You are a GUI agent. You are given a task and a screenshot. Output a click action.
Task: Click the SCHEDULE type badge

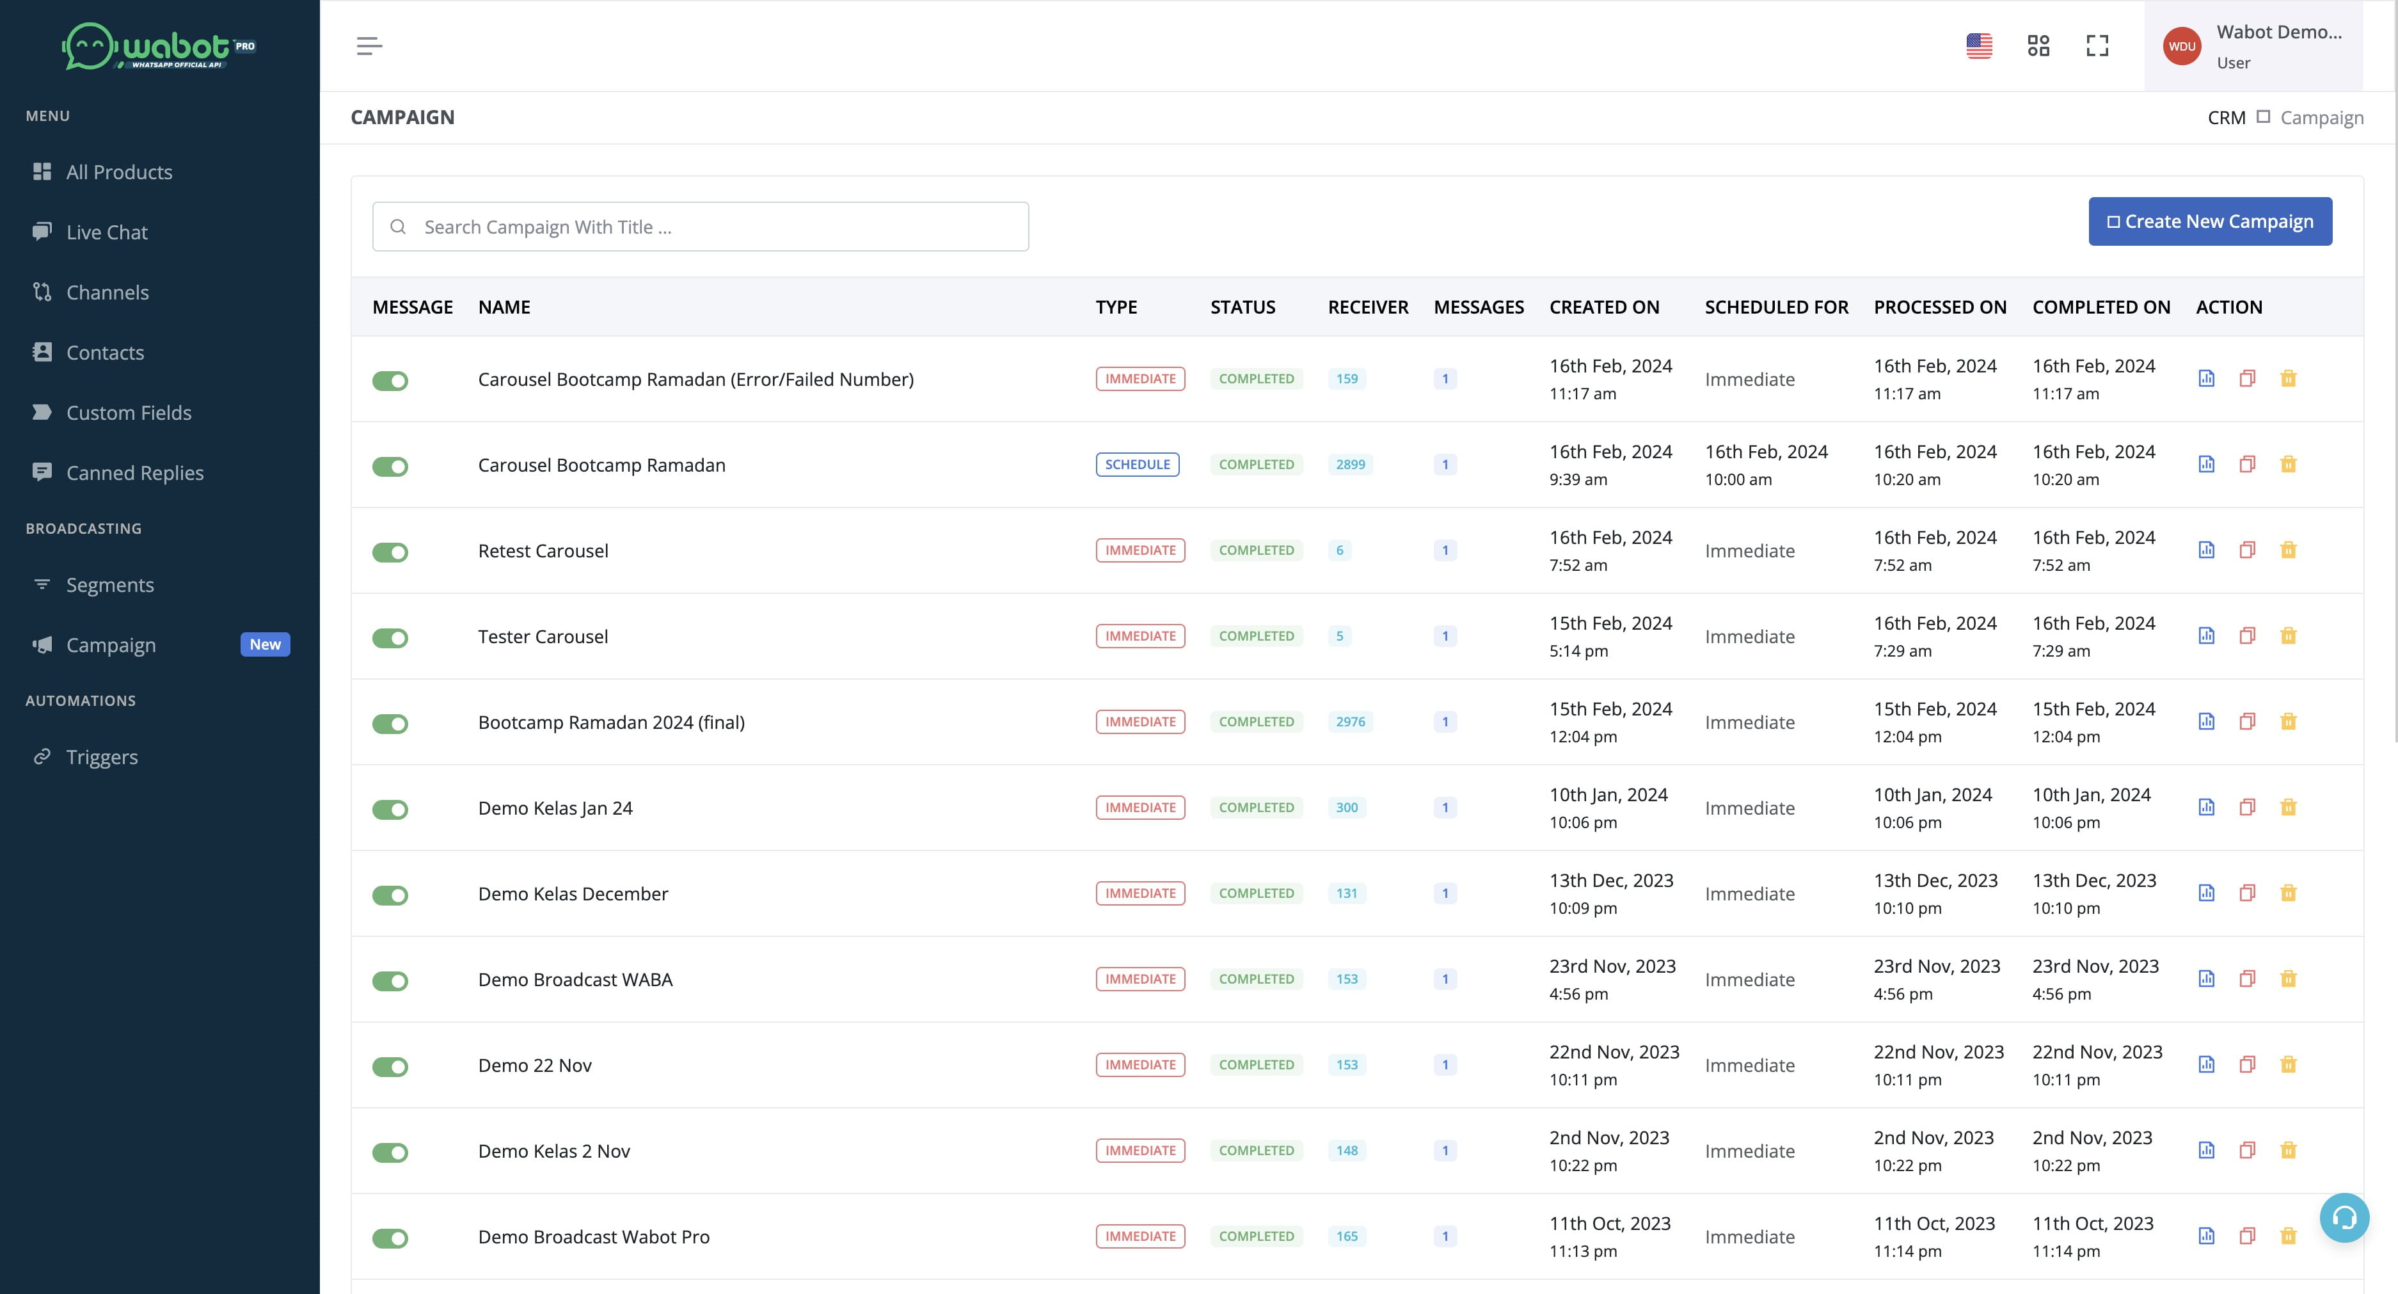point(1137,463)
